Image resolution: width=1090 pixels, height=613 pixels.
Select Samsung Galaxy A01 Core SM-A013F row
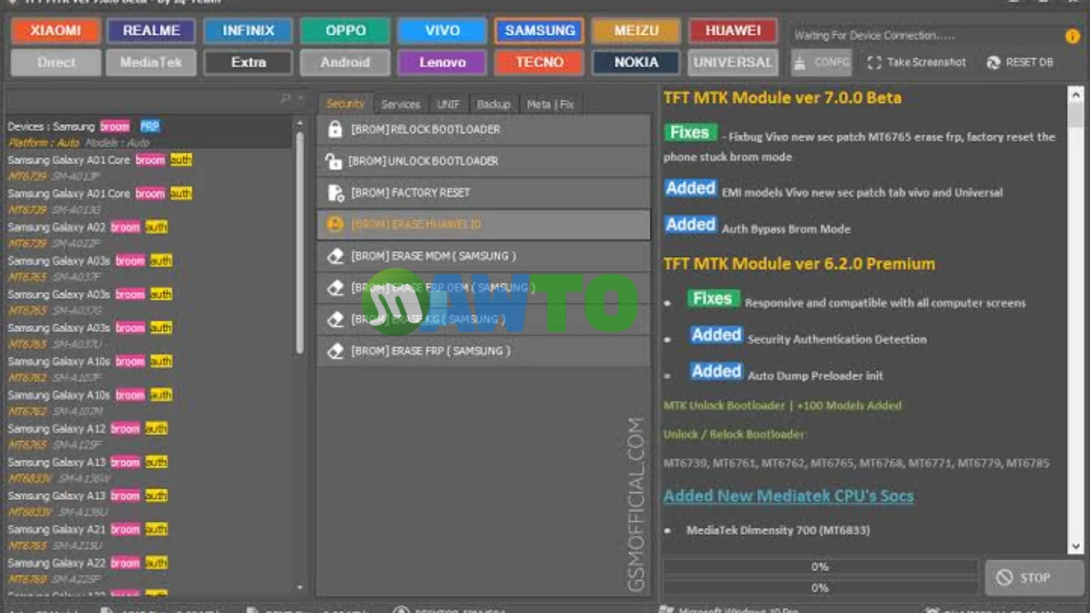point(150,169)
